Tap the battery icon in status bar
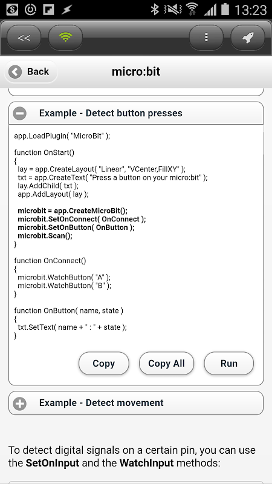This screenshot has height=484, width=272. tap(225, 9)
